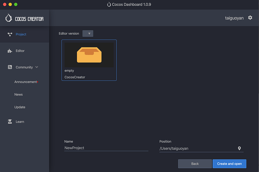259x172 pixels.
Task: Click the Cocos Creator flame logo
Action: (9, 18)
